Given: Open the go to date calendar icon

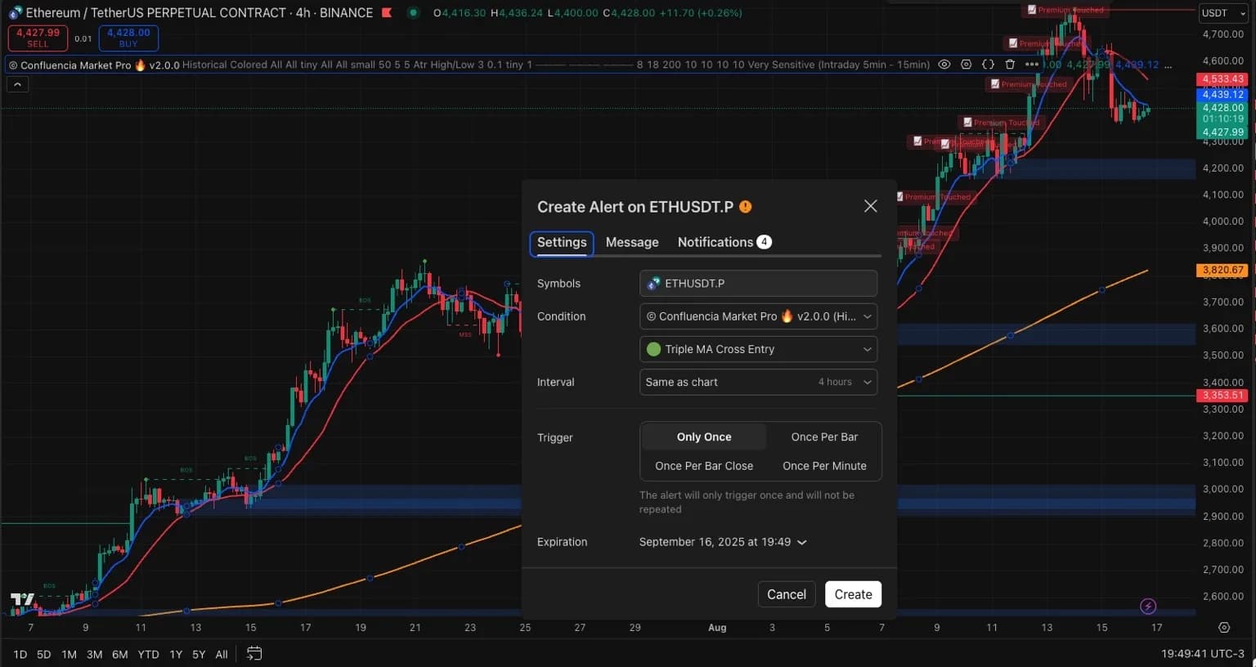Looking at the screenshot, I should click(254, 653).
